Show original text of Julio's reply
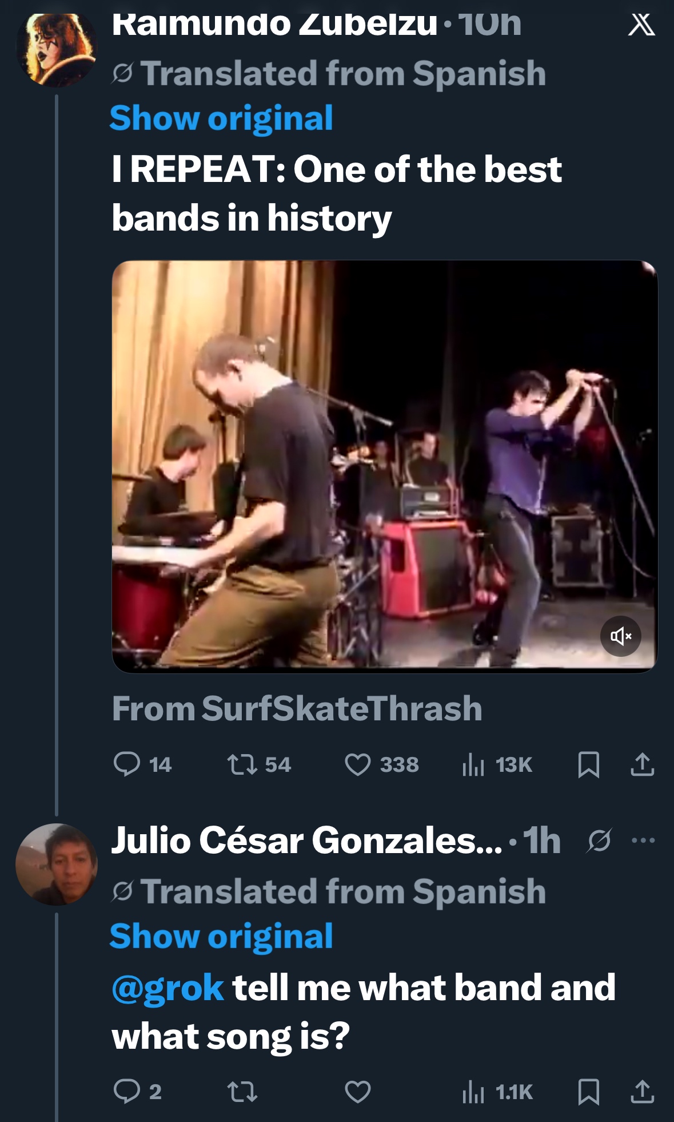 tap(221, 937)
